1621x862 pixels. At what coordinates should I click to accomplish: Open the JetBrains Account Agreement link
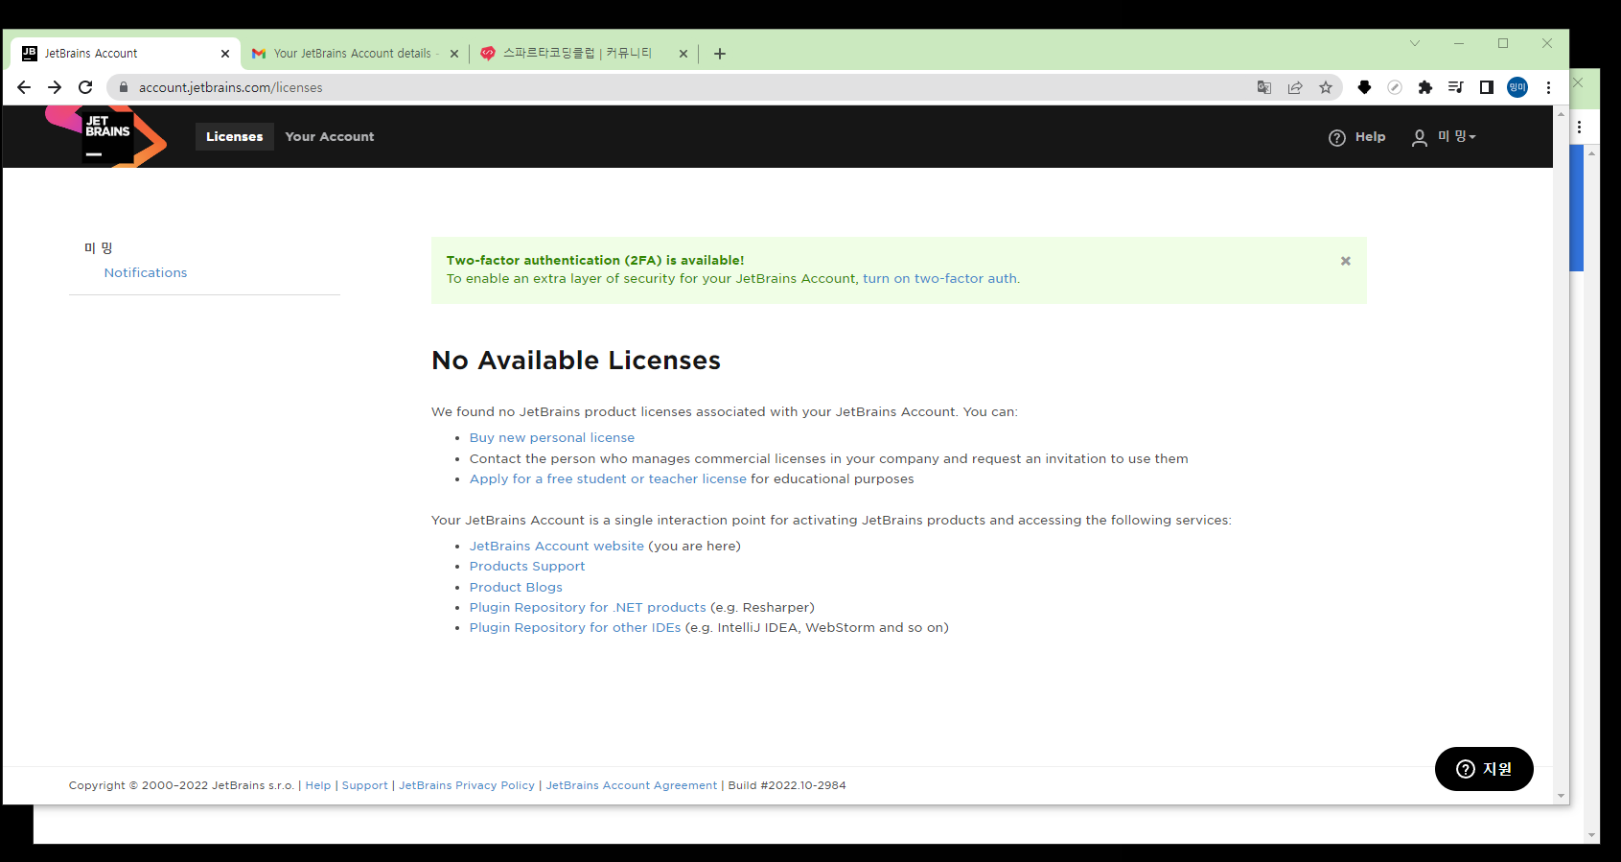632,785
